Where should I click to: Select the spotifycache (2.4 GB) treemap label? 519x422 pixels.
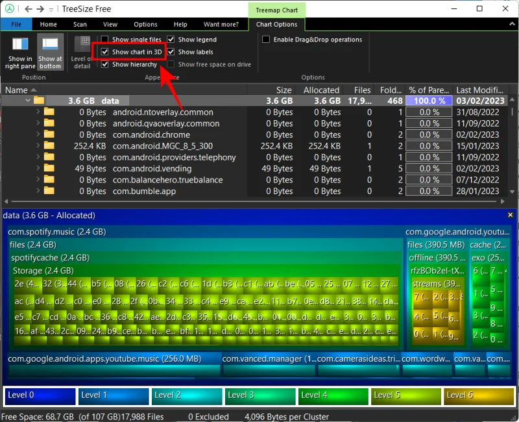50,258
